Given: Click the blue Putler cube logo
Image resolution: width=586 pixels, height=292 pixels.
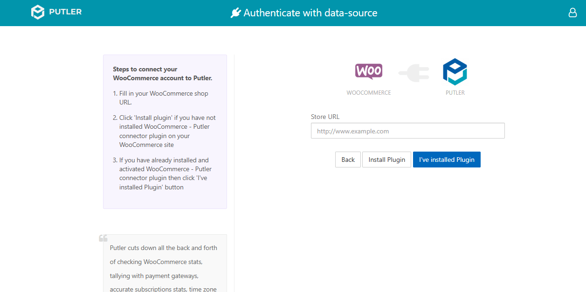Looking at the screenshot, I should pos(455,72).
